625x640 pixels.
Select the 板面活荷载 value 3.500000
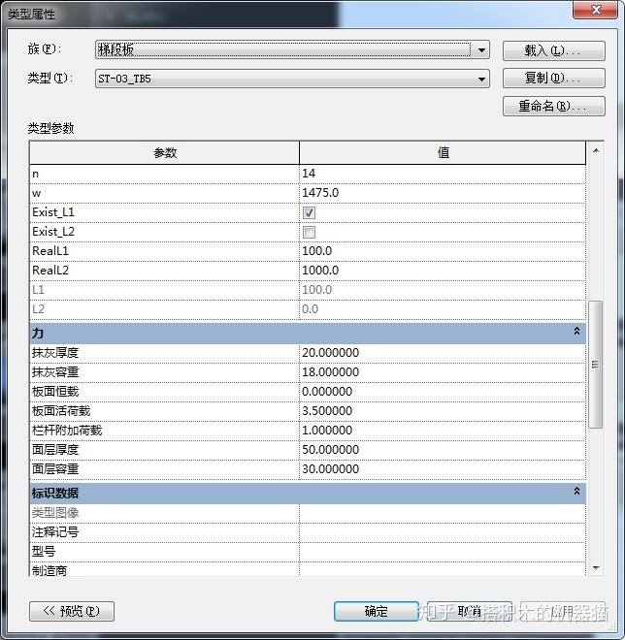(x=443, y=411)
